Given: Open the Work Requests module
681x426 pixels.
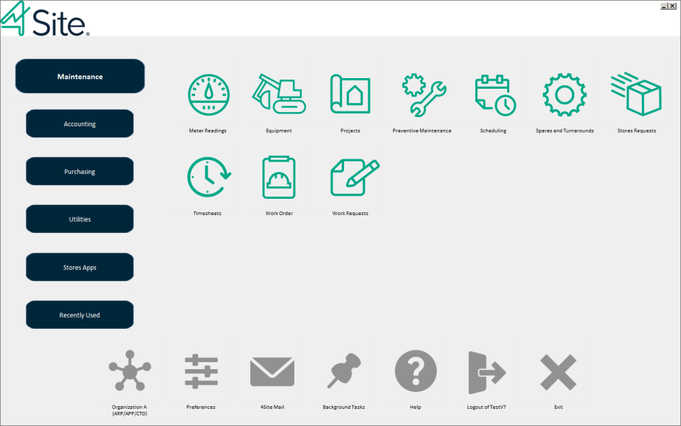Looking at the screenshot, I should [350, 177].
